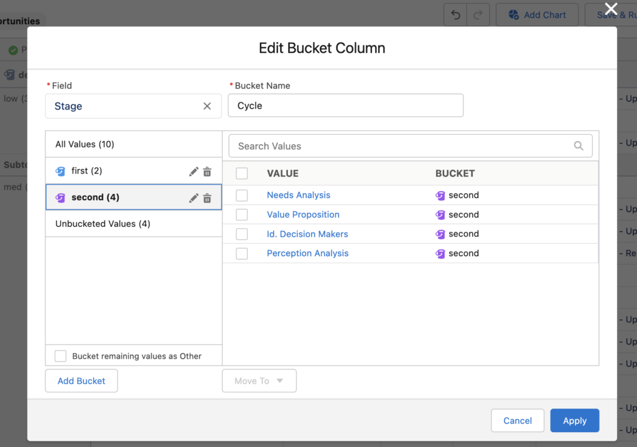
Task: Click the search magnifier icon
Action: (x=579, y=145)
